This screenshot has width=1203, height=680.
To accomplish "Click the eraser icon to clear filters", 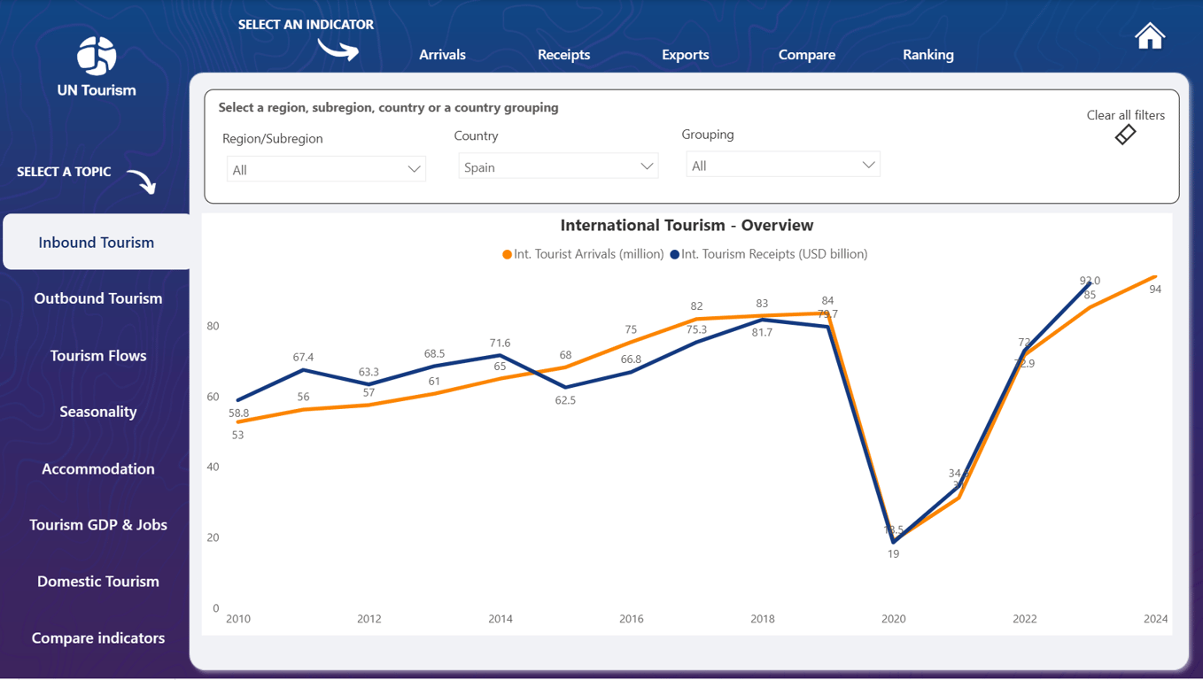I will (x=1125, y=135).
